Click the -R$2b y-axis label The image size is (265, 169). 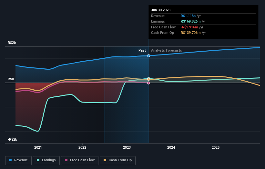(12, 139)
